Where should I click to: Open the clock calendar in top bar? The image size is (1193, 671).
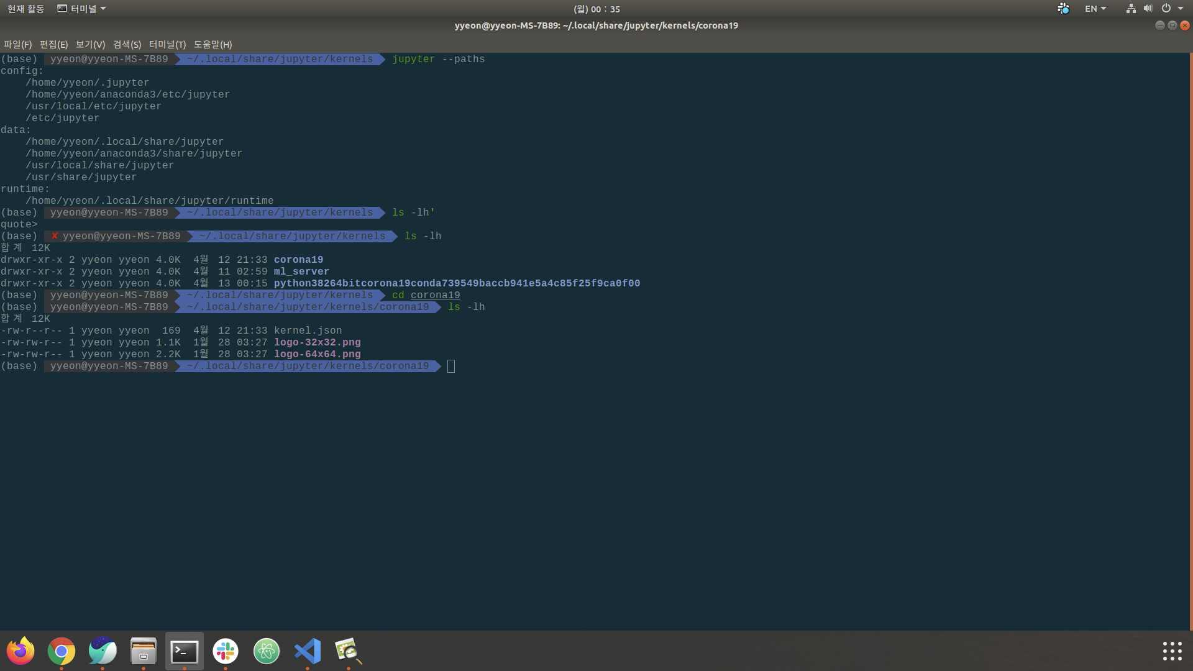pyautogui.click(x=596, y=9)
